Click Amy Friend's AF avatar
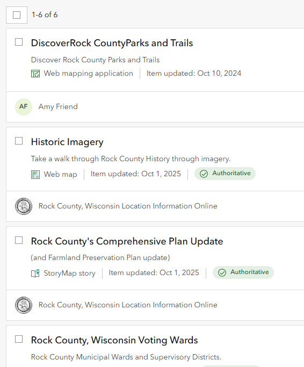This screenshot has height=367, width=304. pyautogui.click(x=24, y=107)
